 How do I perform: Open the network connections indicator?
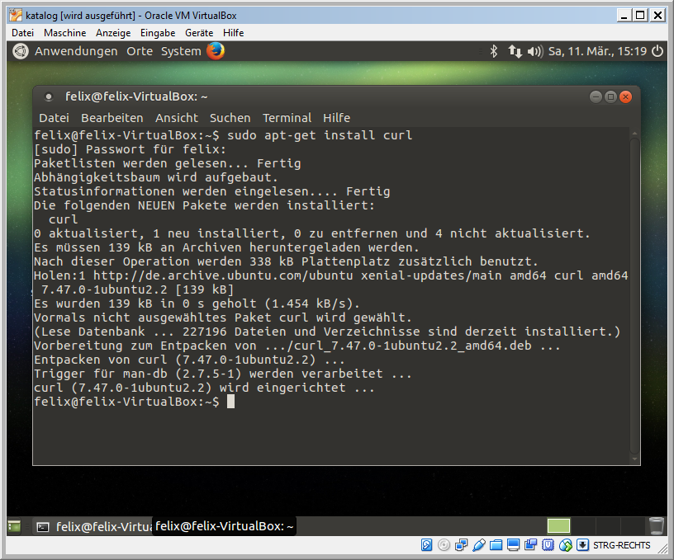[515, 51]
